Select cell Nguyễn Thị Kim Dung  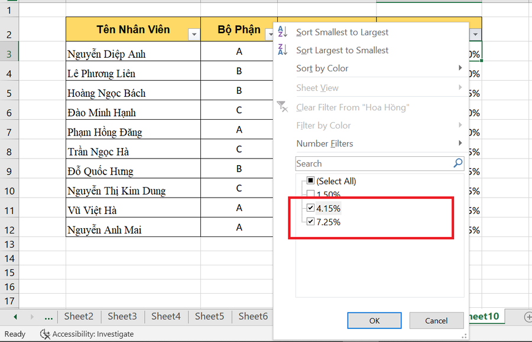pyautogui.click(x=134, y=188)
